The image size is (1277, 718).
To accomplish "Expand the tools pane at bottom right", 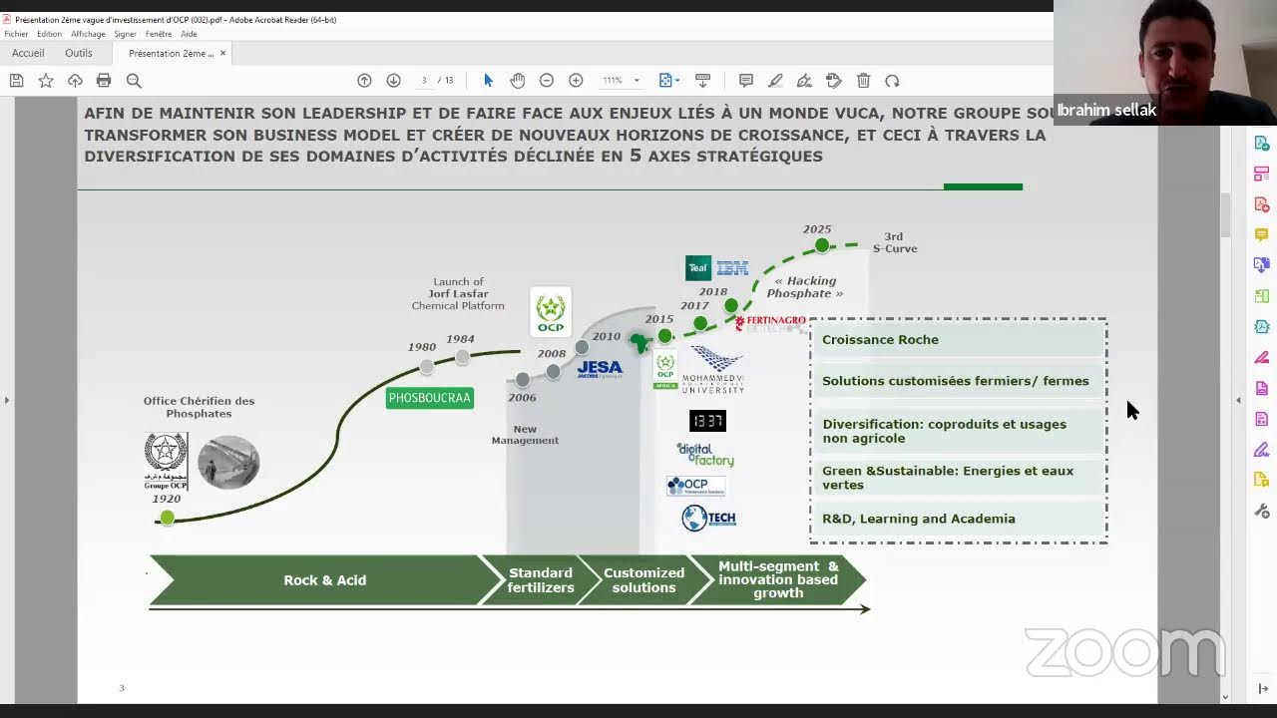I will click(1262, 688).
